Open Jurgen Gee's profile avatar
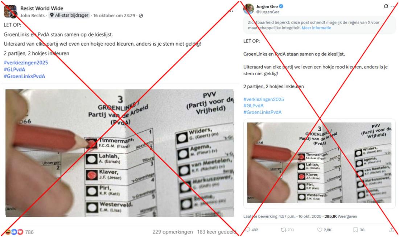This screenshot has height=237, width=399. pyautogui.click(x=248, y=9)
